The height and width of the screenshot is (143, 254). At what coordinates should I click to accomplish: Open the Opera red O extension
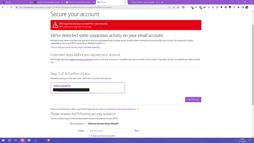tap(183, 7)
